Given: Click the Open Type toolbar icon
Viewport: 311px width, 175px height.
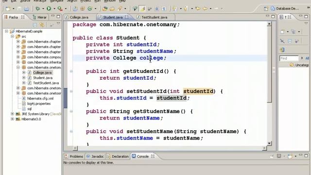Looking at the screenshot, I should 105,9.
